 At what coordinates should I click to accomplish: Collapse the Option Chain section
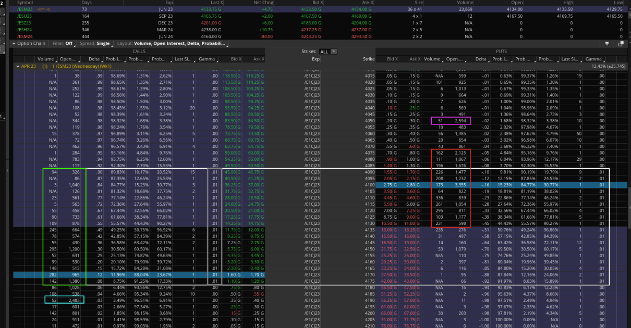point(15,44)
